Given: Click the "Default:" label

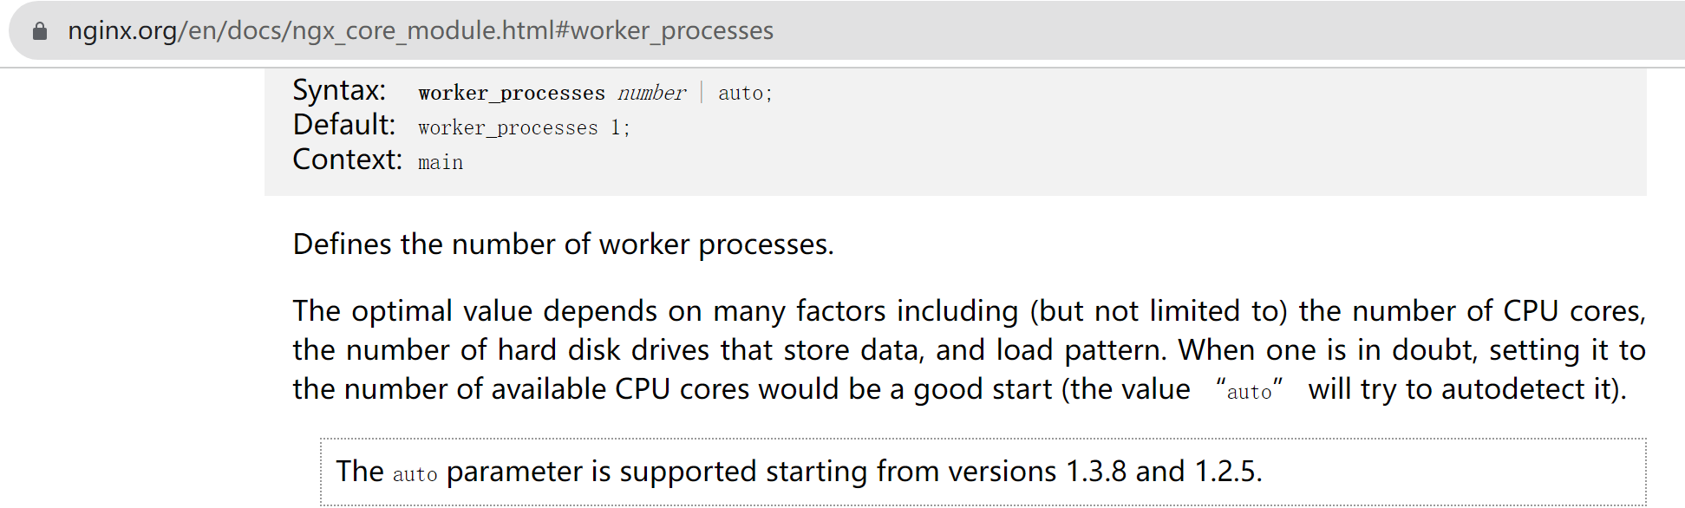Looking at the screenshot, I should 343,125.
